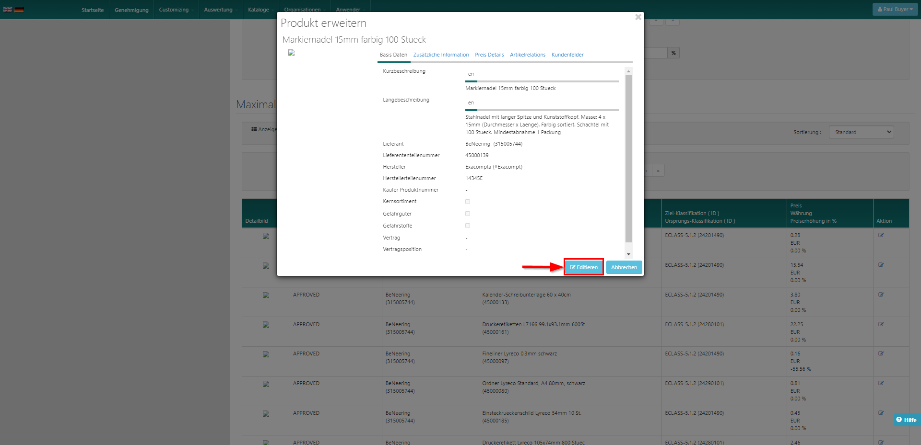The height and width of the screenshot is (445, 921).
Task: Switch language using the German flag icon
Action: (x=19, y=9)
